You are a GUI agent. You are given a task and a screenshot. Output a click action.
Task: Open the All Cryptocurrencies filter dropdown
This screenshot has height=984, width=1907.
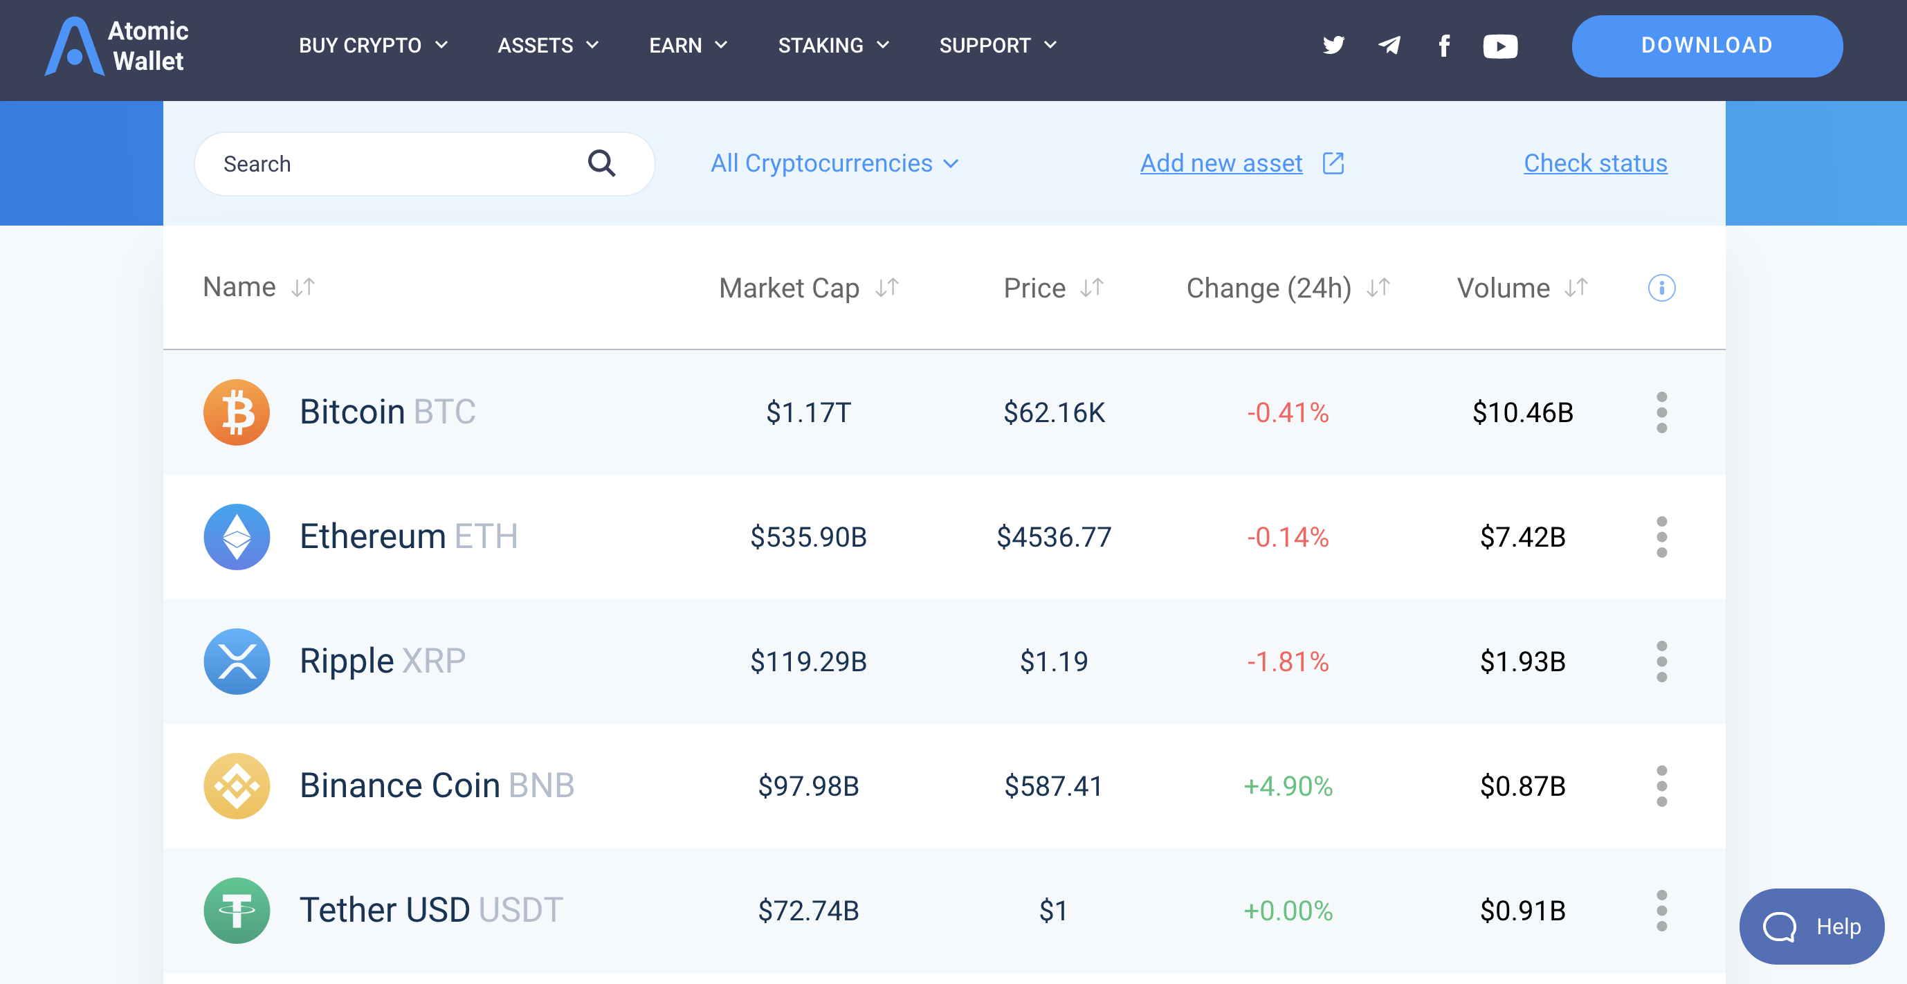(x=834, y=163)
